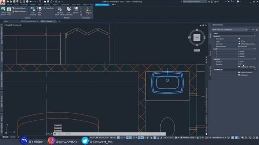Viewport: 259px width, 145px height.
Task: Click the command line input field
Action: click(x=110, y=134)
